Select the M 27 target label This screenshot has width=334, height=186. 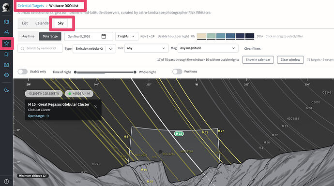point(221,131)
